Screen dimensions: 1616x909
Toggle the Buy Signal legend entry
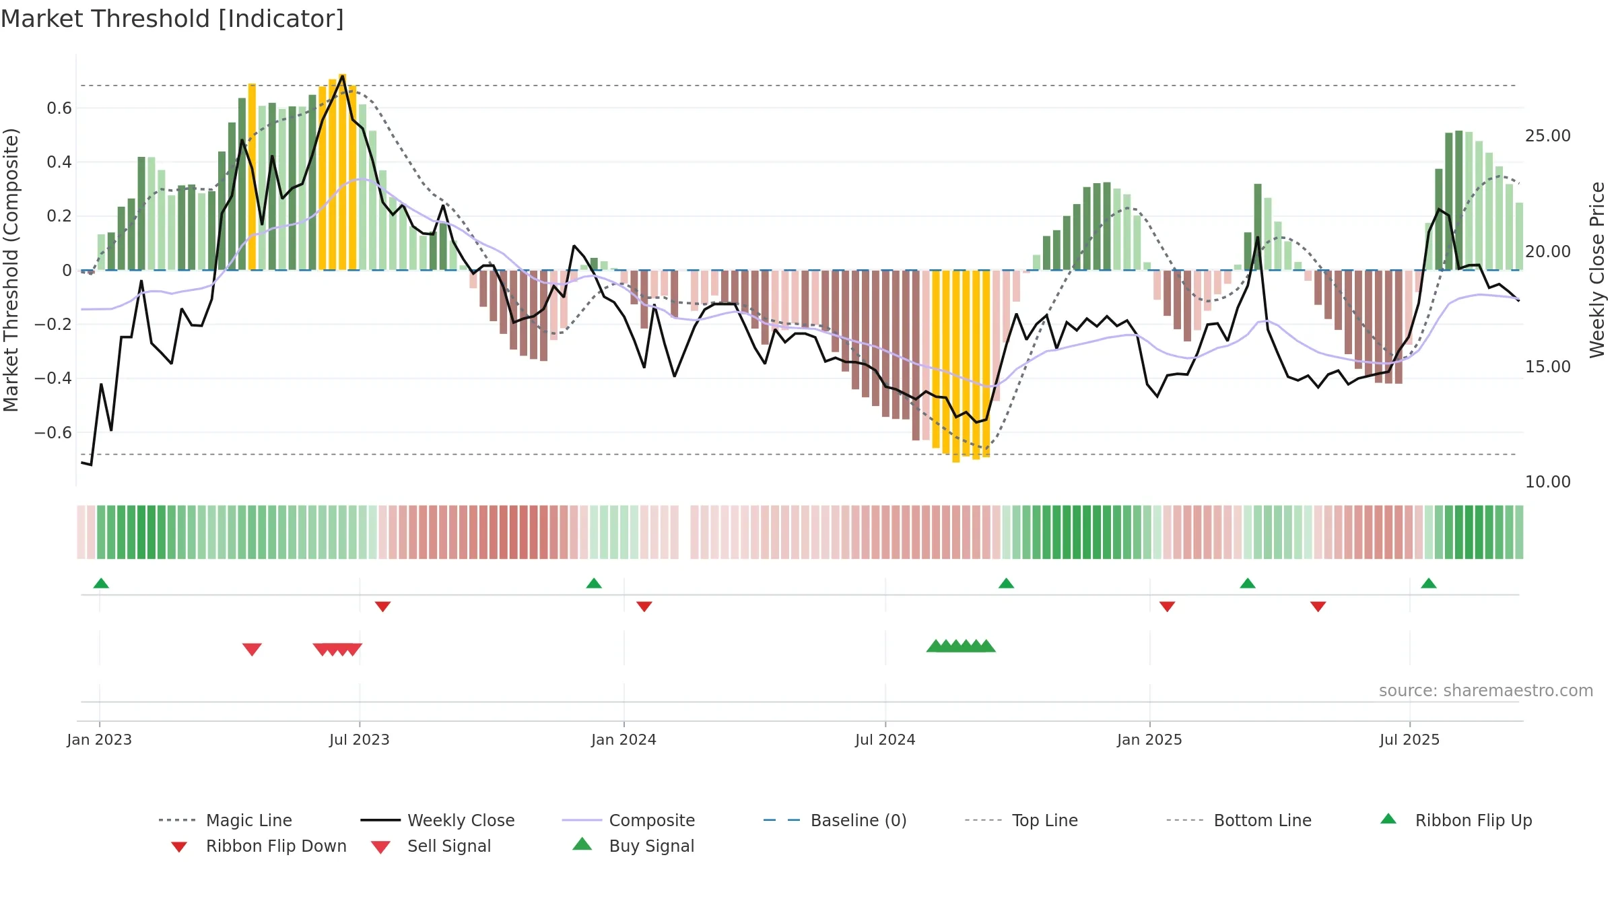633,846
